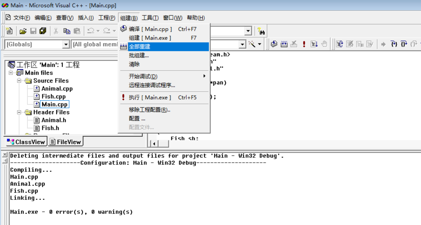
Task: Open the 工具(T) menu
Action: click(x=150, y=18)
